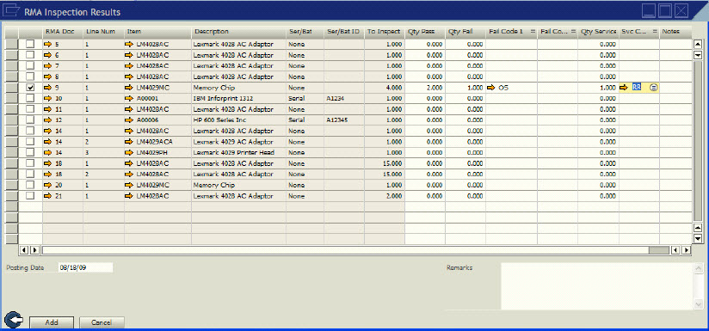Open link arrow for RMA Doc 9

[48, 88]
